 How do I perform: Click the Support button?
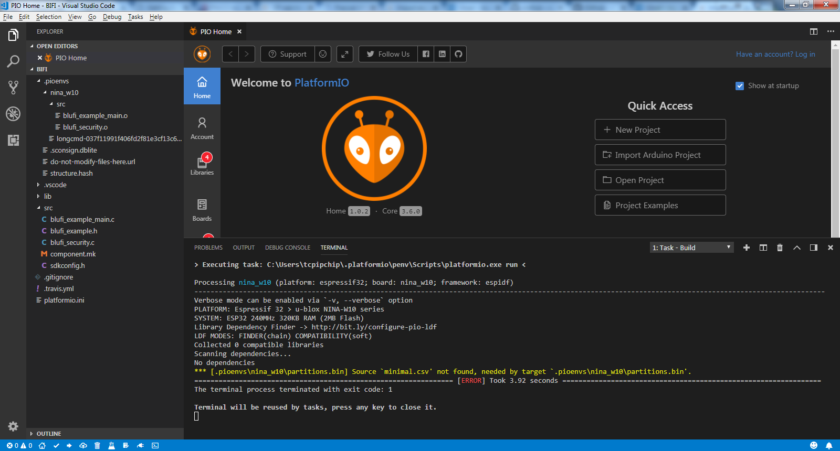coord(288,54)
